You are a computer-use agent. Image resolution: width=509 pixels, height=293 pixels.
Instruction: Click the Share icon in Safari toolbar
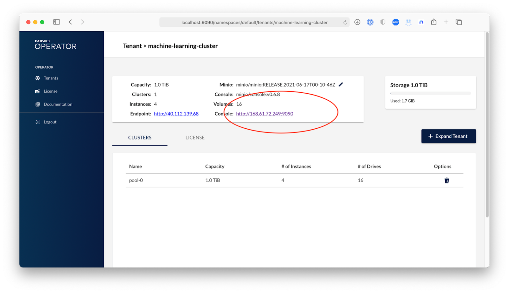point(434,22)
